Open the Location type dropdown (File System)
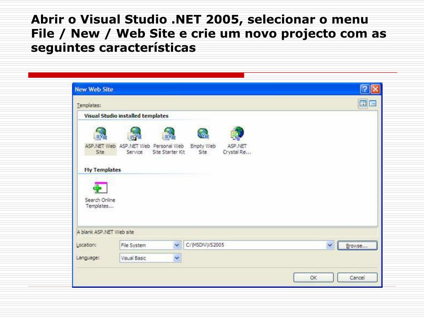The height and width of the screenshot is (318, 424). pos(150,245)
